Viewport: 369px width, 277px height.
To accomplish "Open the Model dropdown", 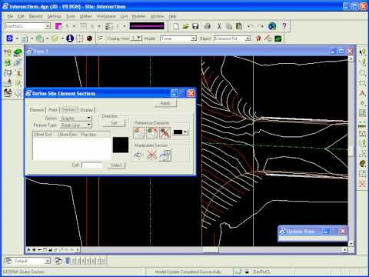I will [x=194, y=38].
